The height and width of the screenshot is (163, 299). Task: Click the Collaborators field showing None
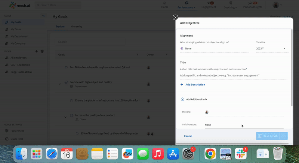(244, 125)
